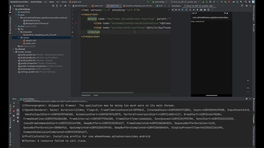Select androidApp tab in Run panel

click(x=27, y=99)
